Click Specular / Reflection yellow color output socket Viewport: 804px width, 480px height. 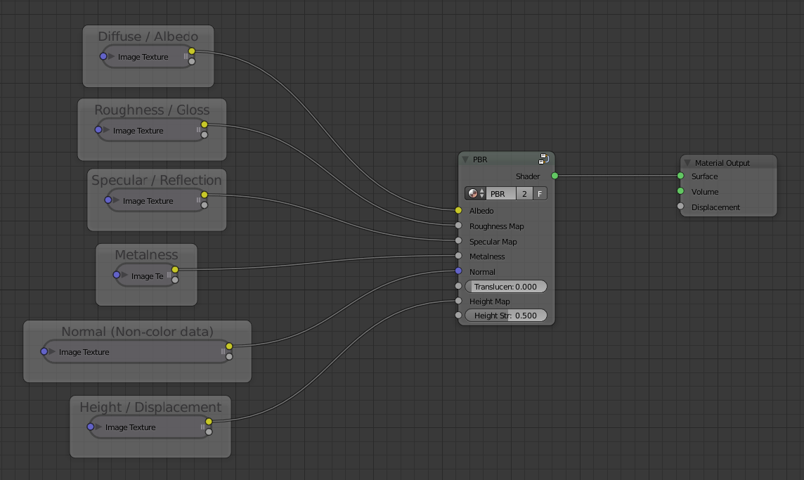click(x=205, y=195)
